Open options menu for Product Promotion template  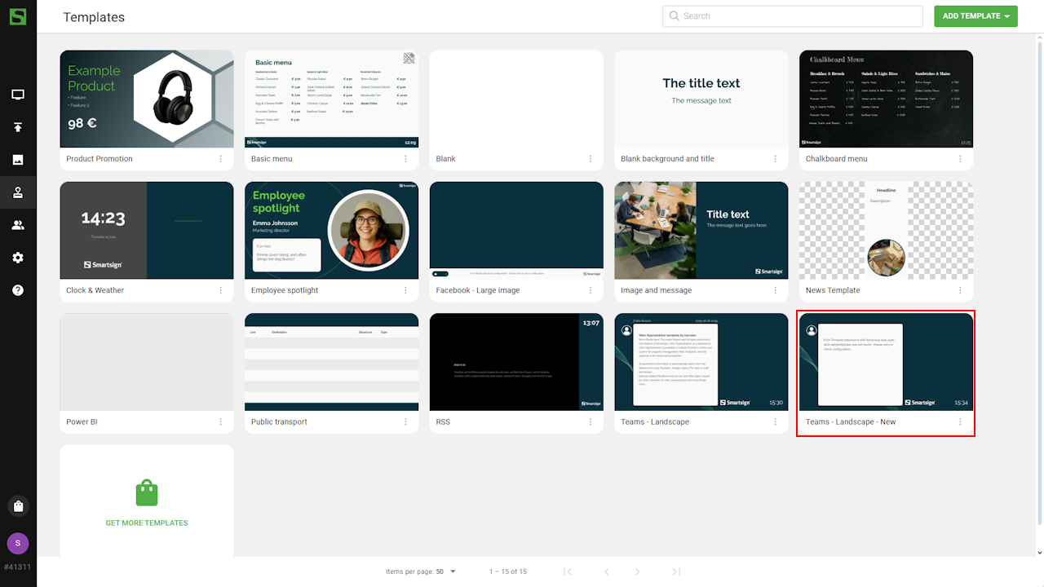pyautogui.click(x=220, y=159)
